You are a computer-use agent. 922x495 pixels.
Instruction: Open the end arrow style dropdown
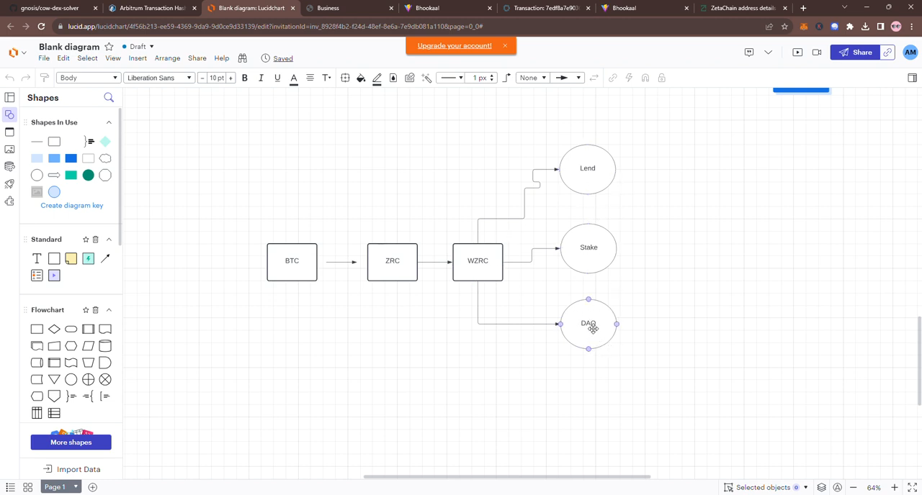pos(567,78)
